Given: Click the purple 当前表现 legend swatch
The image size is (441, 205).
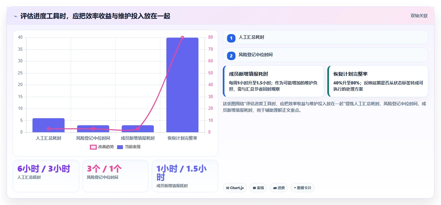Looking at the screenshot, I should (x=120, y=147).
